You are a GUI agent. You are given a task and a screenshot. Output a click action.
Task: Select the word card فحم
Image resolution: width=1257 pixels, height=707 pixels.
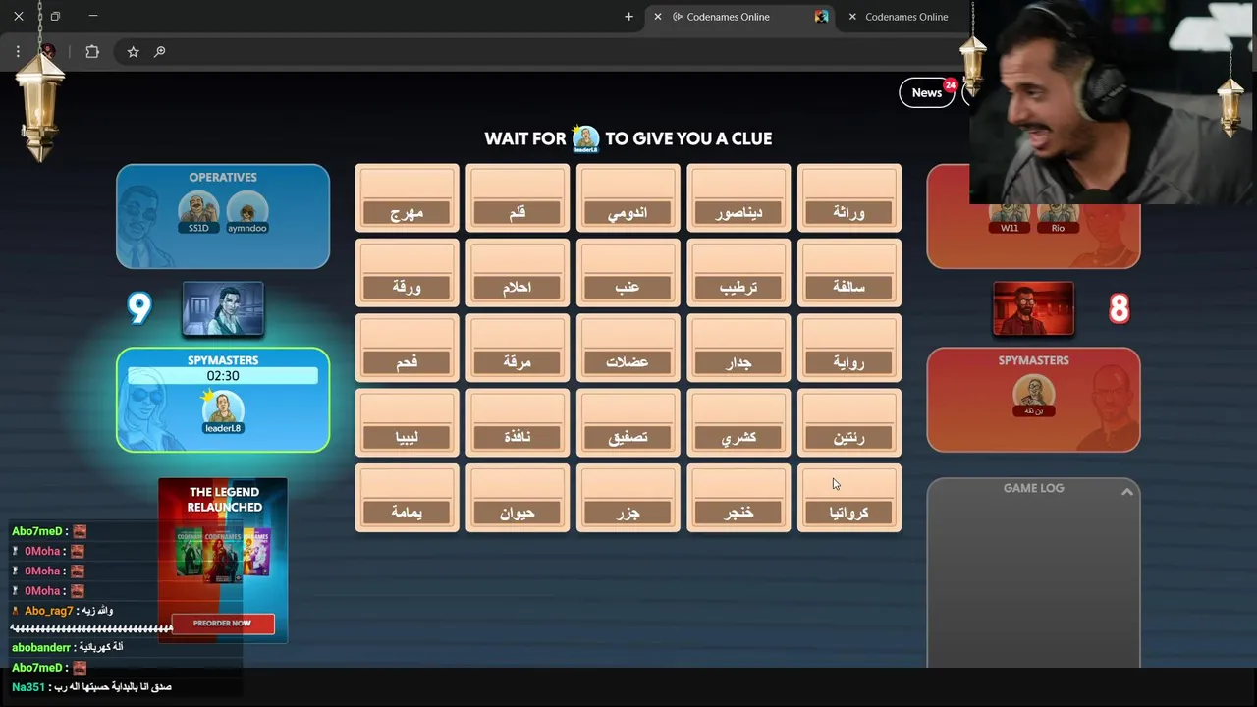407,348
